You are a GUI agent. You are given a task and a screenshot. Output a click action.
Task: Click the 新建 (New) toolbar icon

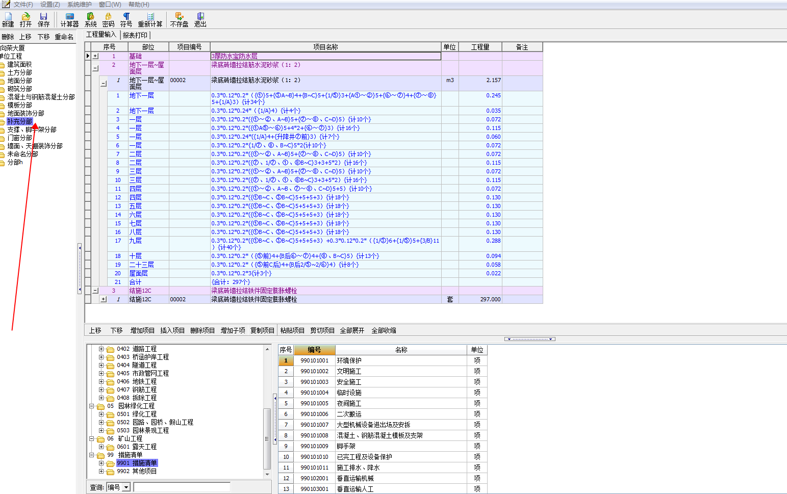8,20
